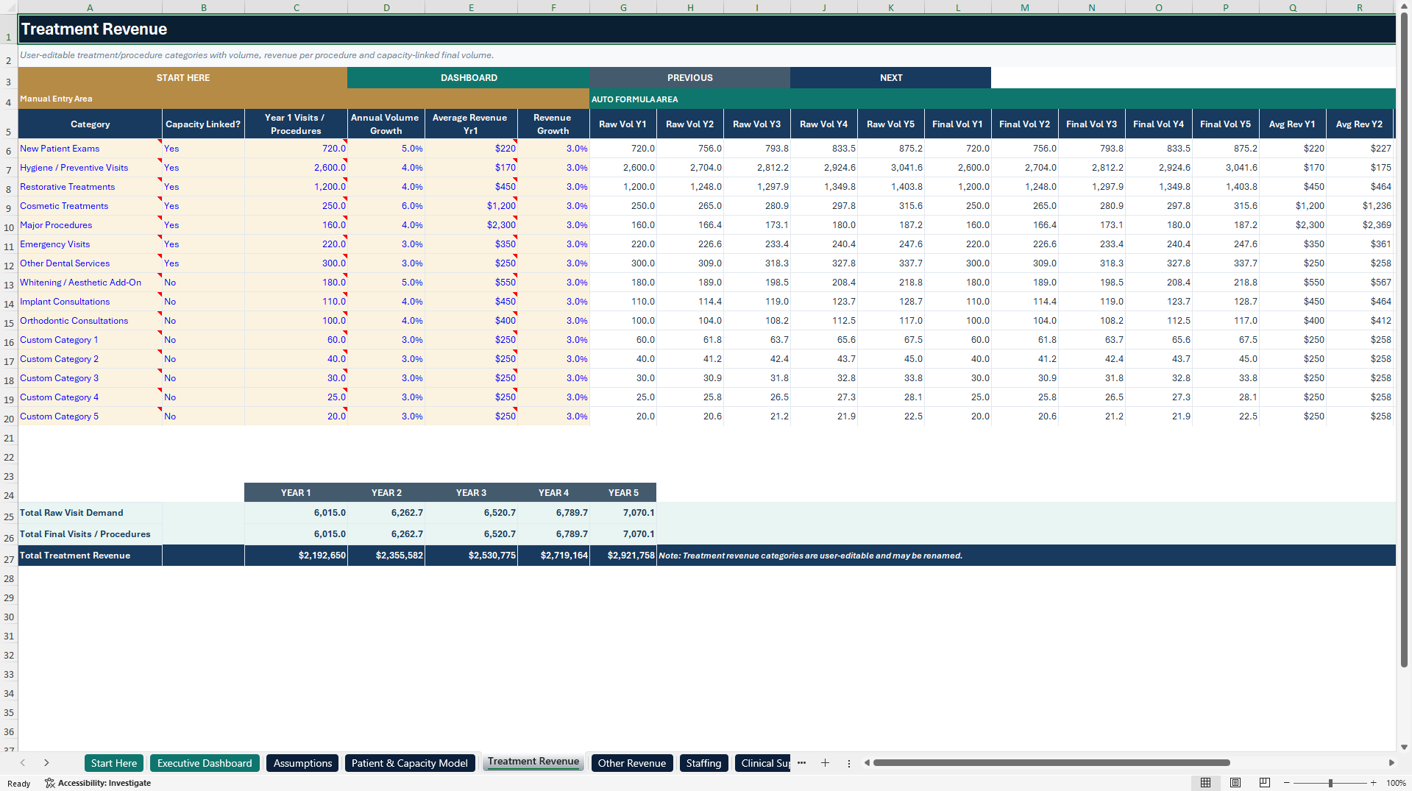Select Custom Category 3 cell
Screen dimensions: 1412x791
[90, 378]
